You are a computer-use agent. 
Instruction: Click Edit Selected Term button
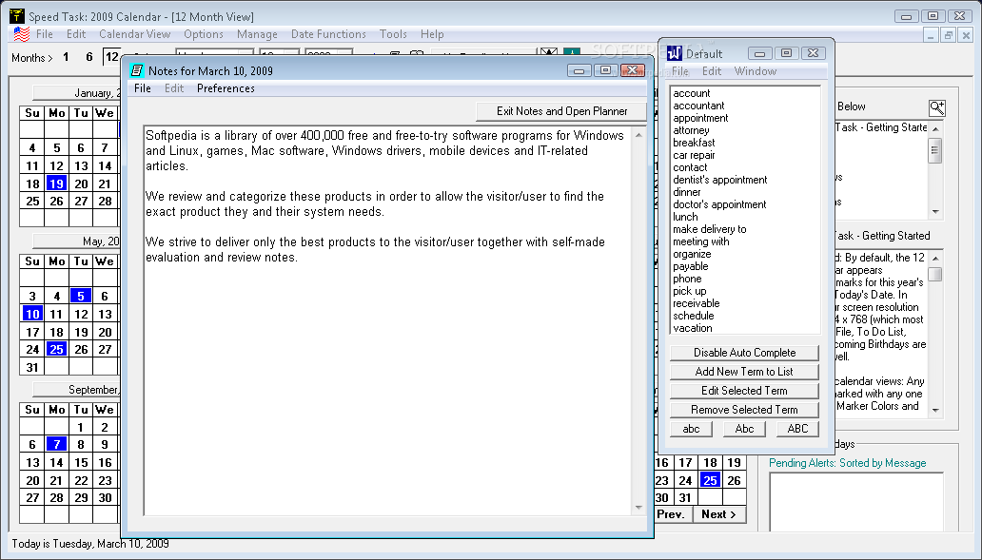coord(745,391)
